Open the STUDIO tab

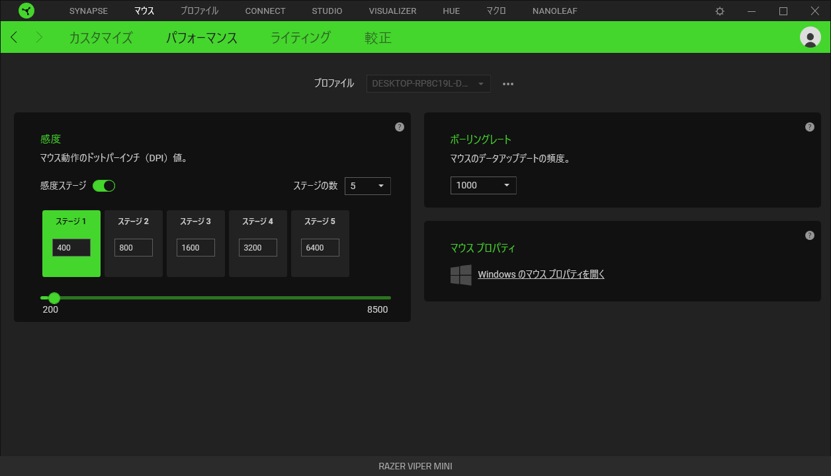(328, 11)
